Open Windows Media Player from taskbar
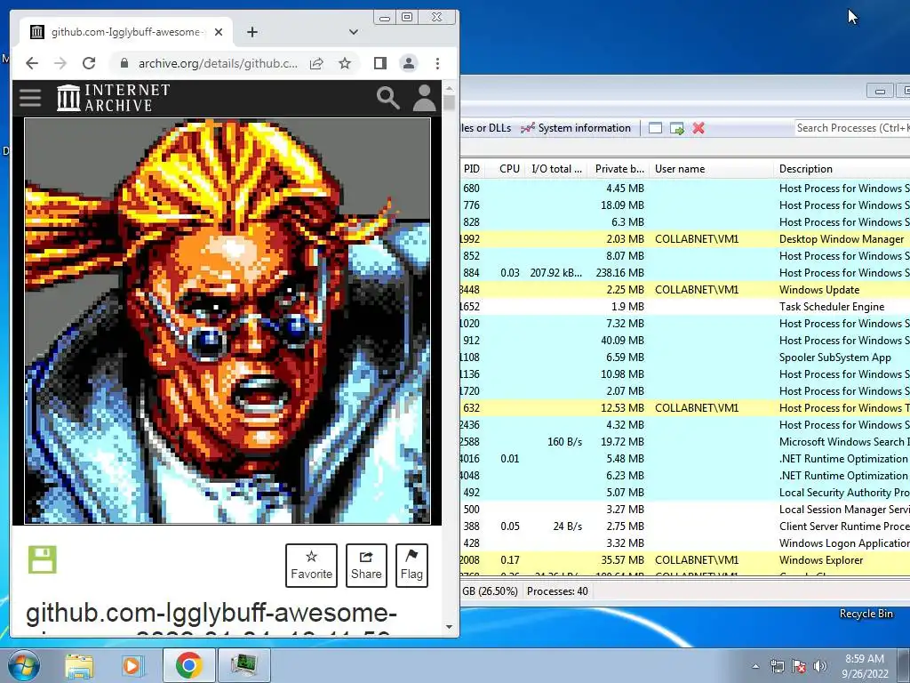Viewport: 910px width, 683px height. [132, 665]
